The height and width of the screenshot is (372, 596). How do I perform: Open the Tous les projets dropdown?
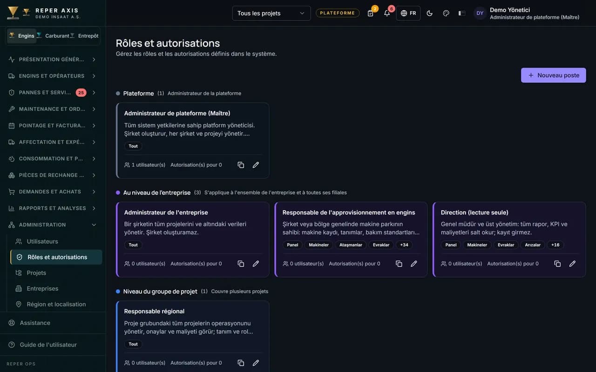pyautogui.click(x=271, y=13)
